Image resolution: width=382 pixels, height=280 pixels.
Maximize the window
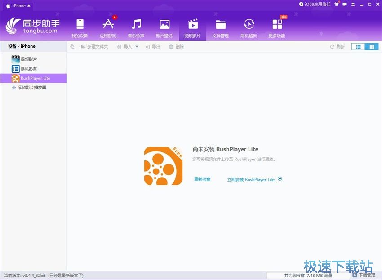[x=369, y=4]
